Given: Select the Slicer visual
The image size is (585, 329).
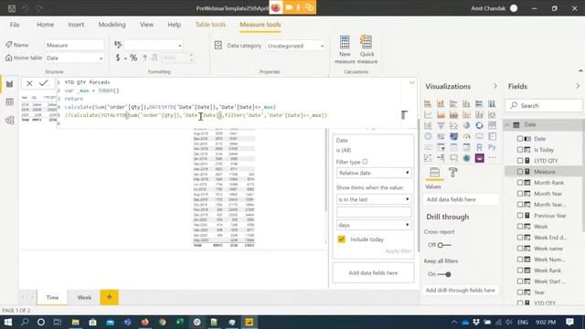Looking at the screenshot, I should pyautogui.click(x=441, y=147).
